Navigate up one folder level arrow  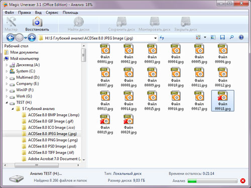tap(32, 38)
